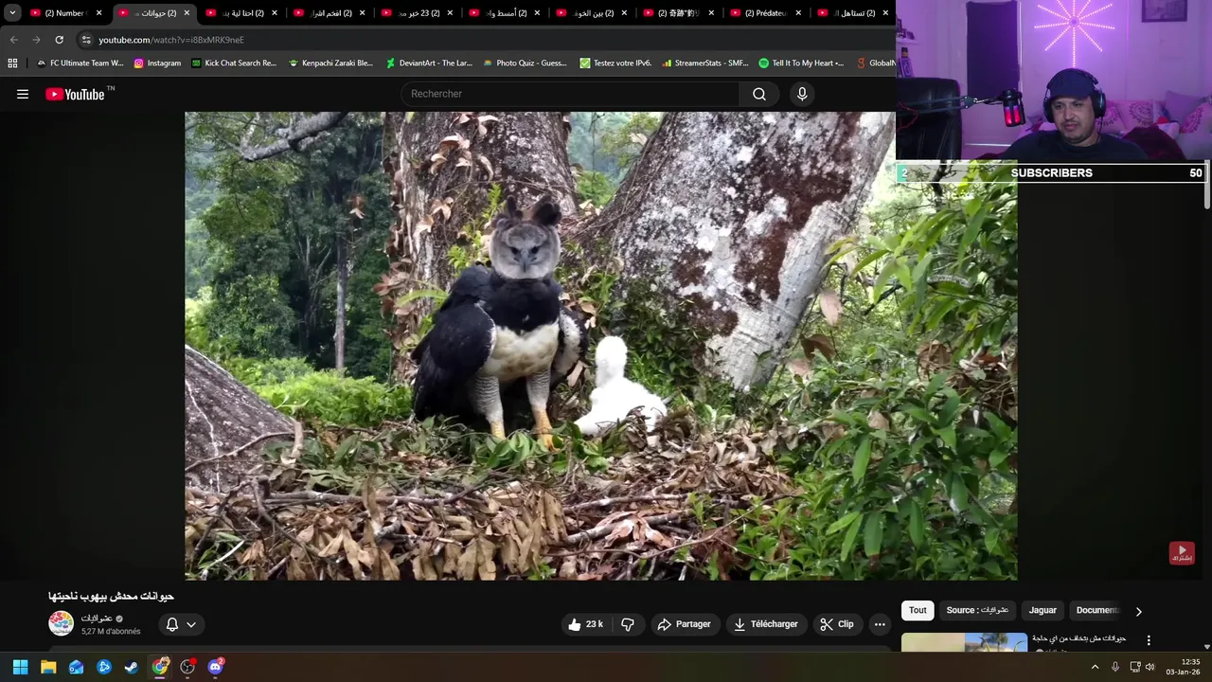Screen dimensions: 1212x682
Task: Show hidden system tray icons
Action: 1096,667
